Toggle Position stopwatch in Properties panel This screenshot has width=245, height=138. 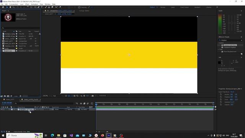[x=221, y=97]
